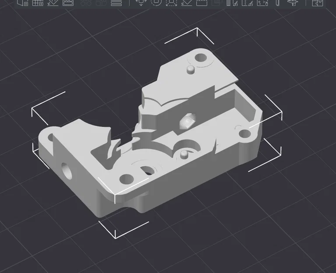
Task: Click the dimmed Mesh boolean icon
Action: 217,3
